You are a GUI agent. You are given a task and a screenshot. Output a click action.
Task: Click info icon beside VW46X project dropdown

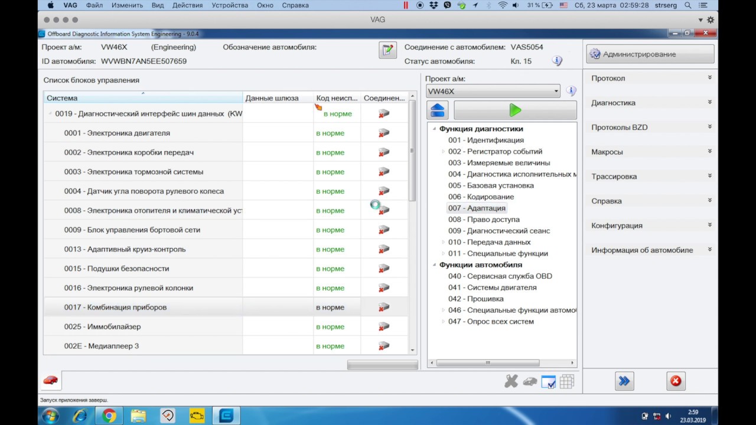(x=571, y=91)
